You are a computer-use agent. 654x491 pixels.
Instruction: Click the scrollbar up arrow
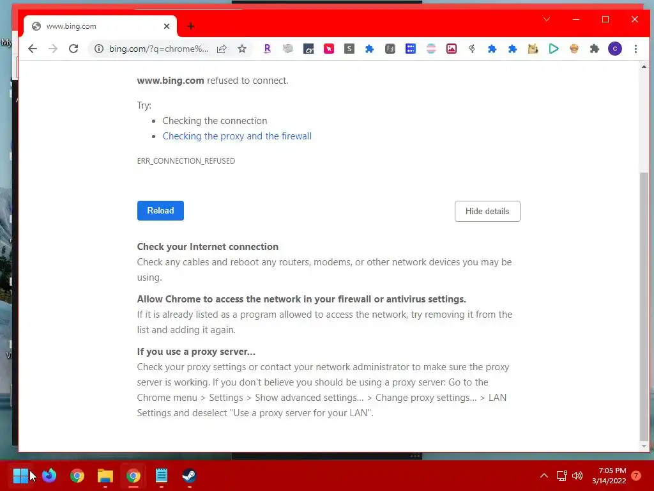tap(644, 66)
